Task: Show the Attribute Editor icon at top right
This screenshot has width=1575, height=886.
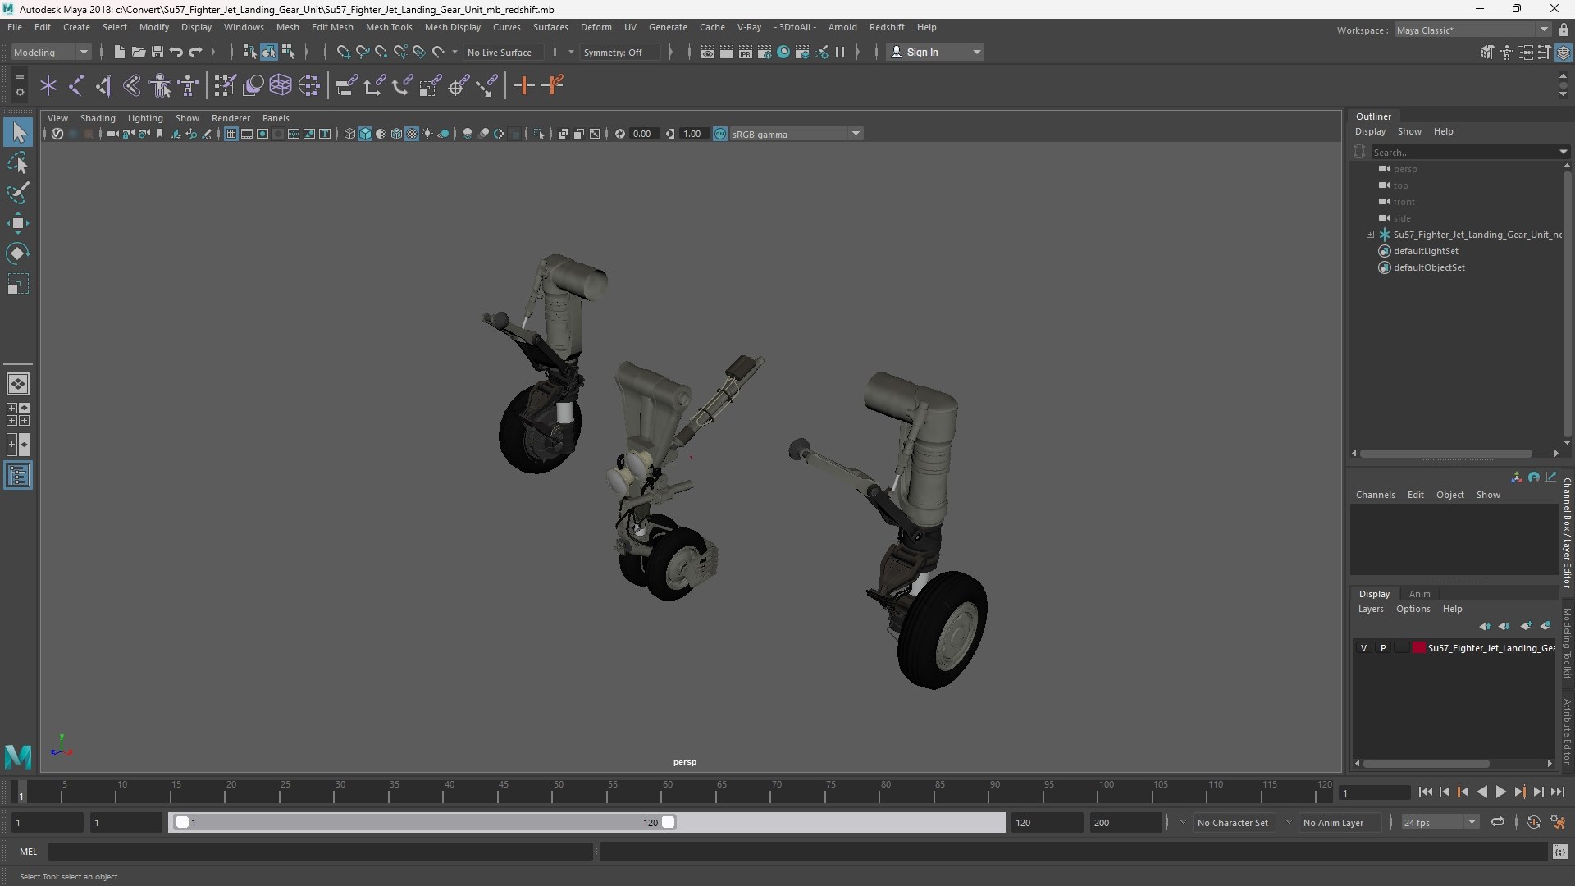Action: [x=1526, y=53]
